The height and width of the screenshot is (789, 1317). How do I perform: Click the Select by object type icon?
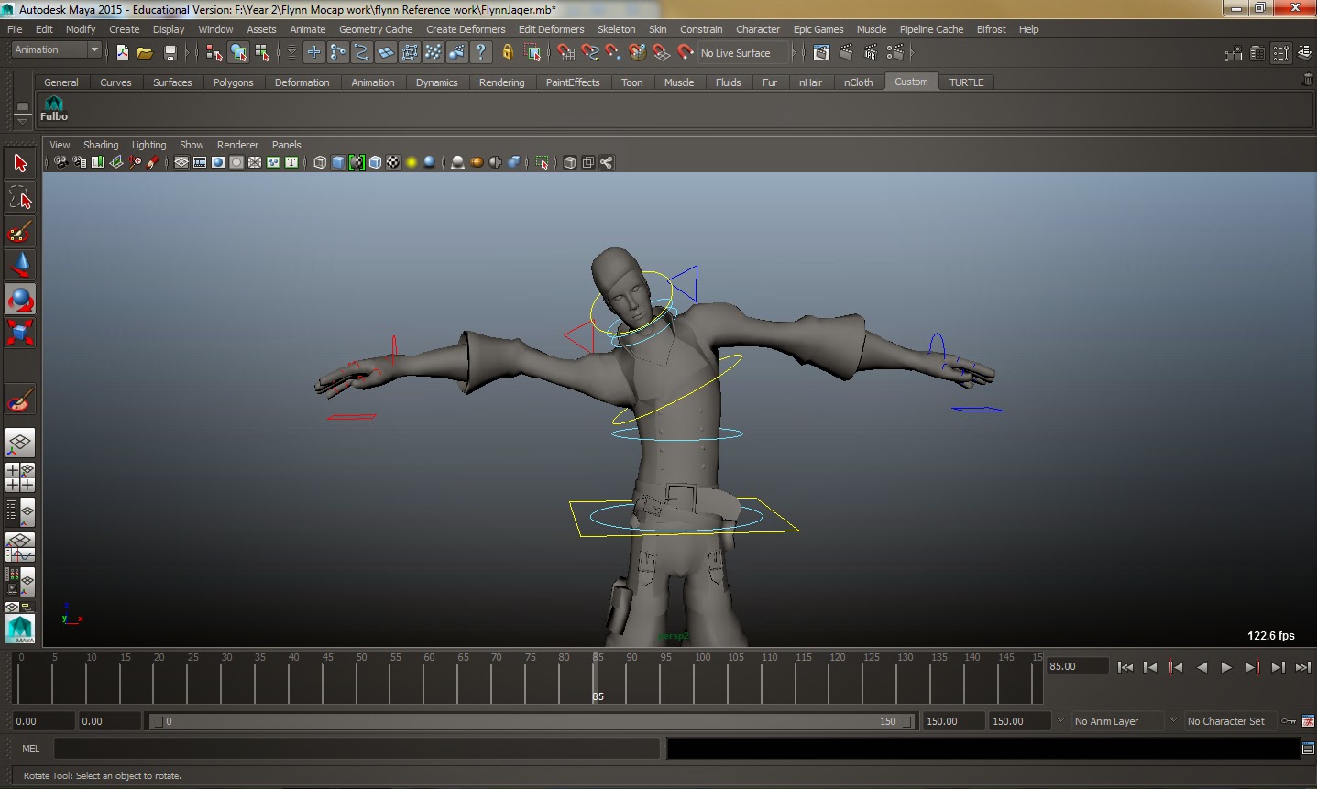pos(238,53)
